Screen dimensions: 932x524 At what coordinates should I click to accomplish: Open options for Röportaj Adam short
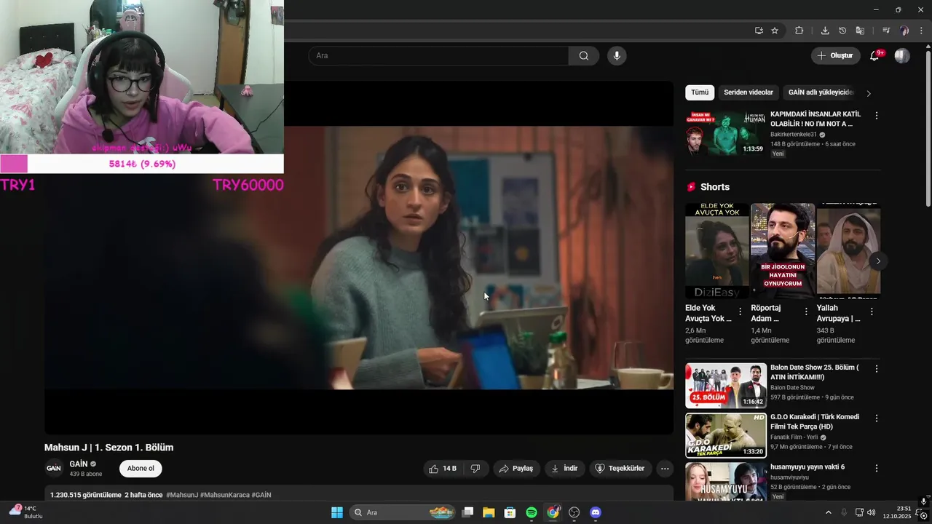click(806, 311)
